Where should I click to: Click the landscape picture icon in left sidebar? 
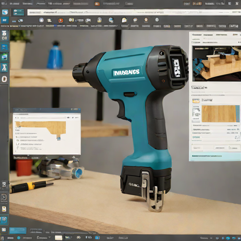[x=4, y=57]
